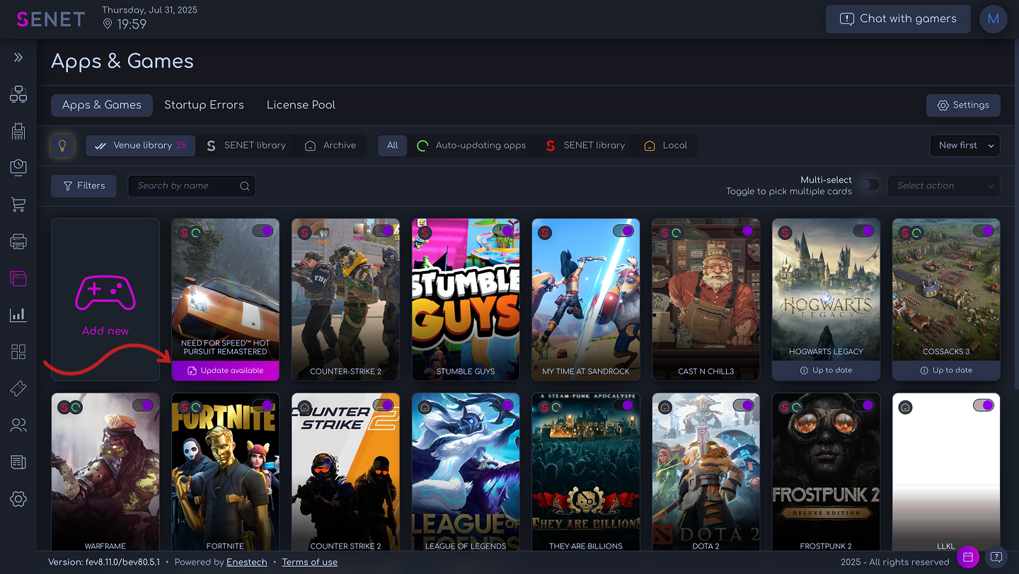1019x574 pixels.
Task: Open the help chat icon in footer
Action: pyautogui.click(x=996, y=557)
